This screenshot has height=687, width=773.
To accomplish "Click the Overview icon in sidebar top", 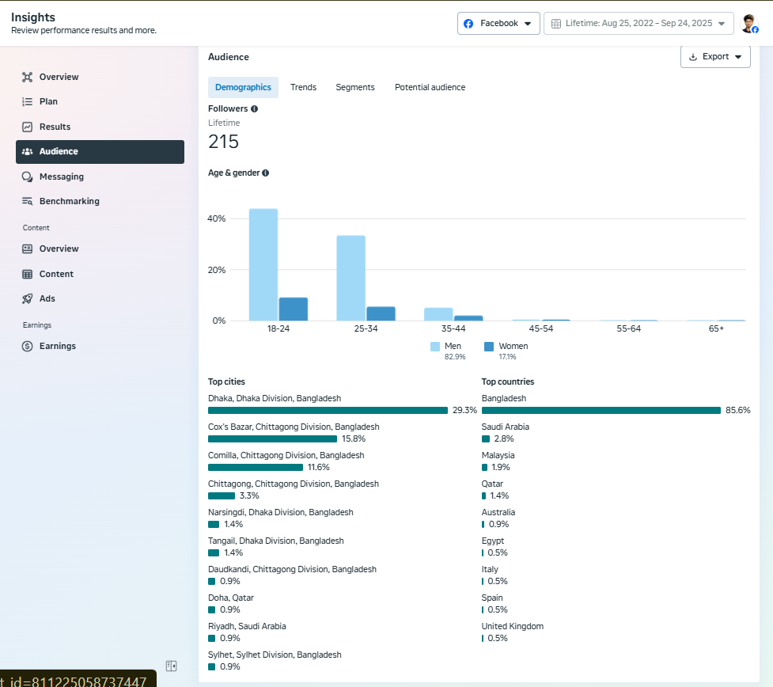I will tap(28, 77).
